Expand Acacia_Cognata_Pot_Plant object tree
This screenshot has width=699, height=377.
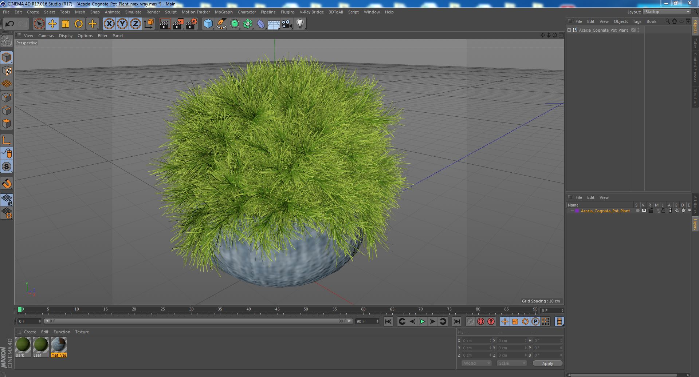coord(569,30)
